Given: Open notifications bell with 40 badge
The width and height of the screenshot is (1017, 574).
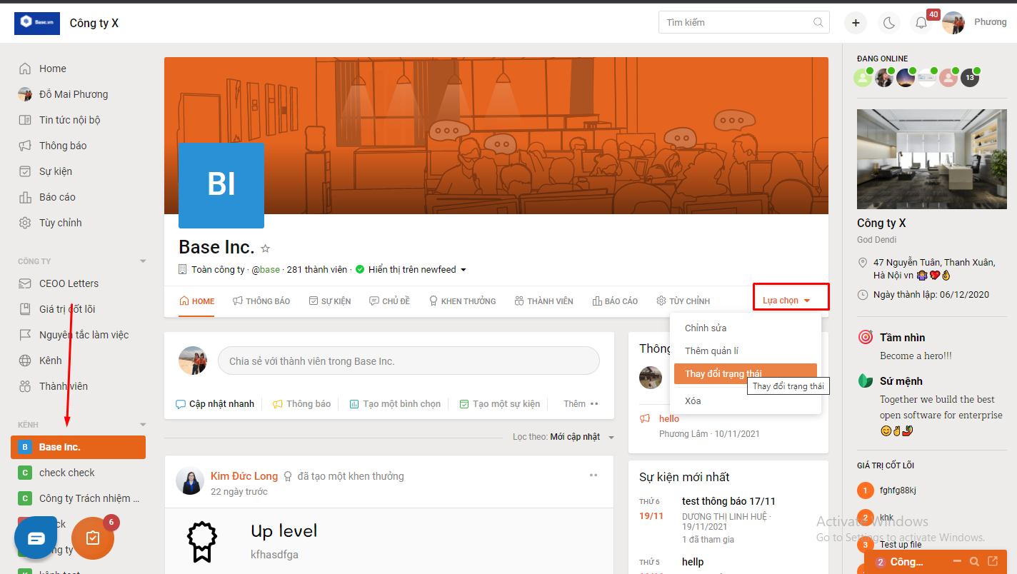Looking at the screenshot, I should tap(921, 23).
